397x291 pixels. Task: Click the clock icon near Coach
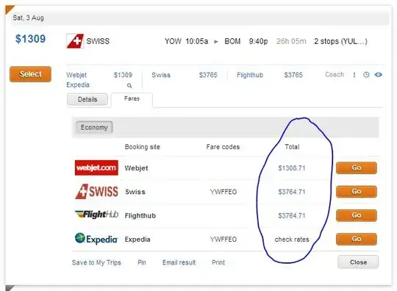point(366,75)
